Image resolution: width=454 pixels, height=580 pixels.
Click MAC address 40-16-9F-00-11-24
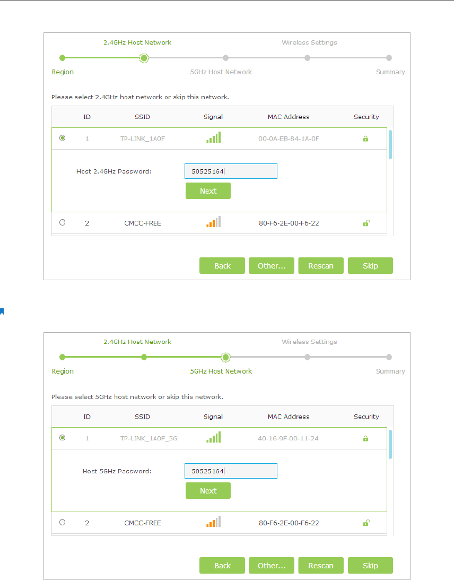click(289, 438)
